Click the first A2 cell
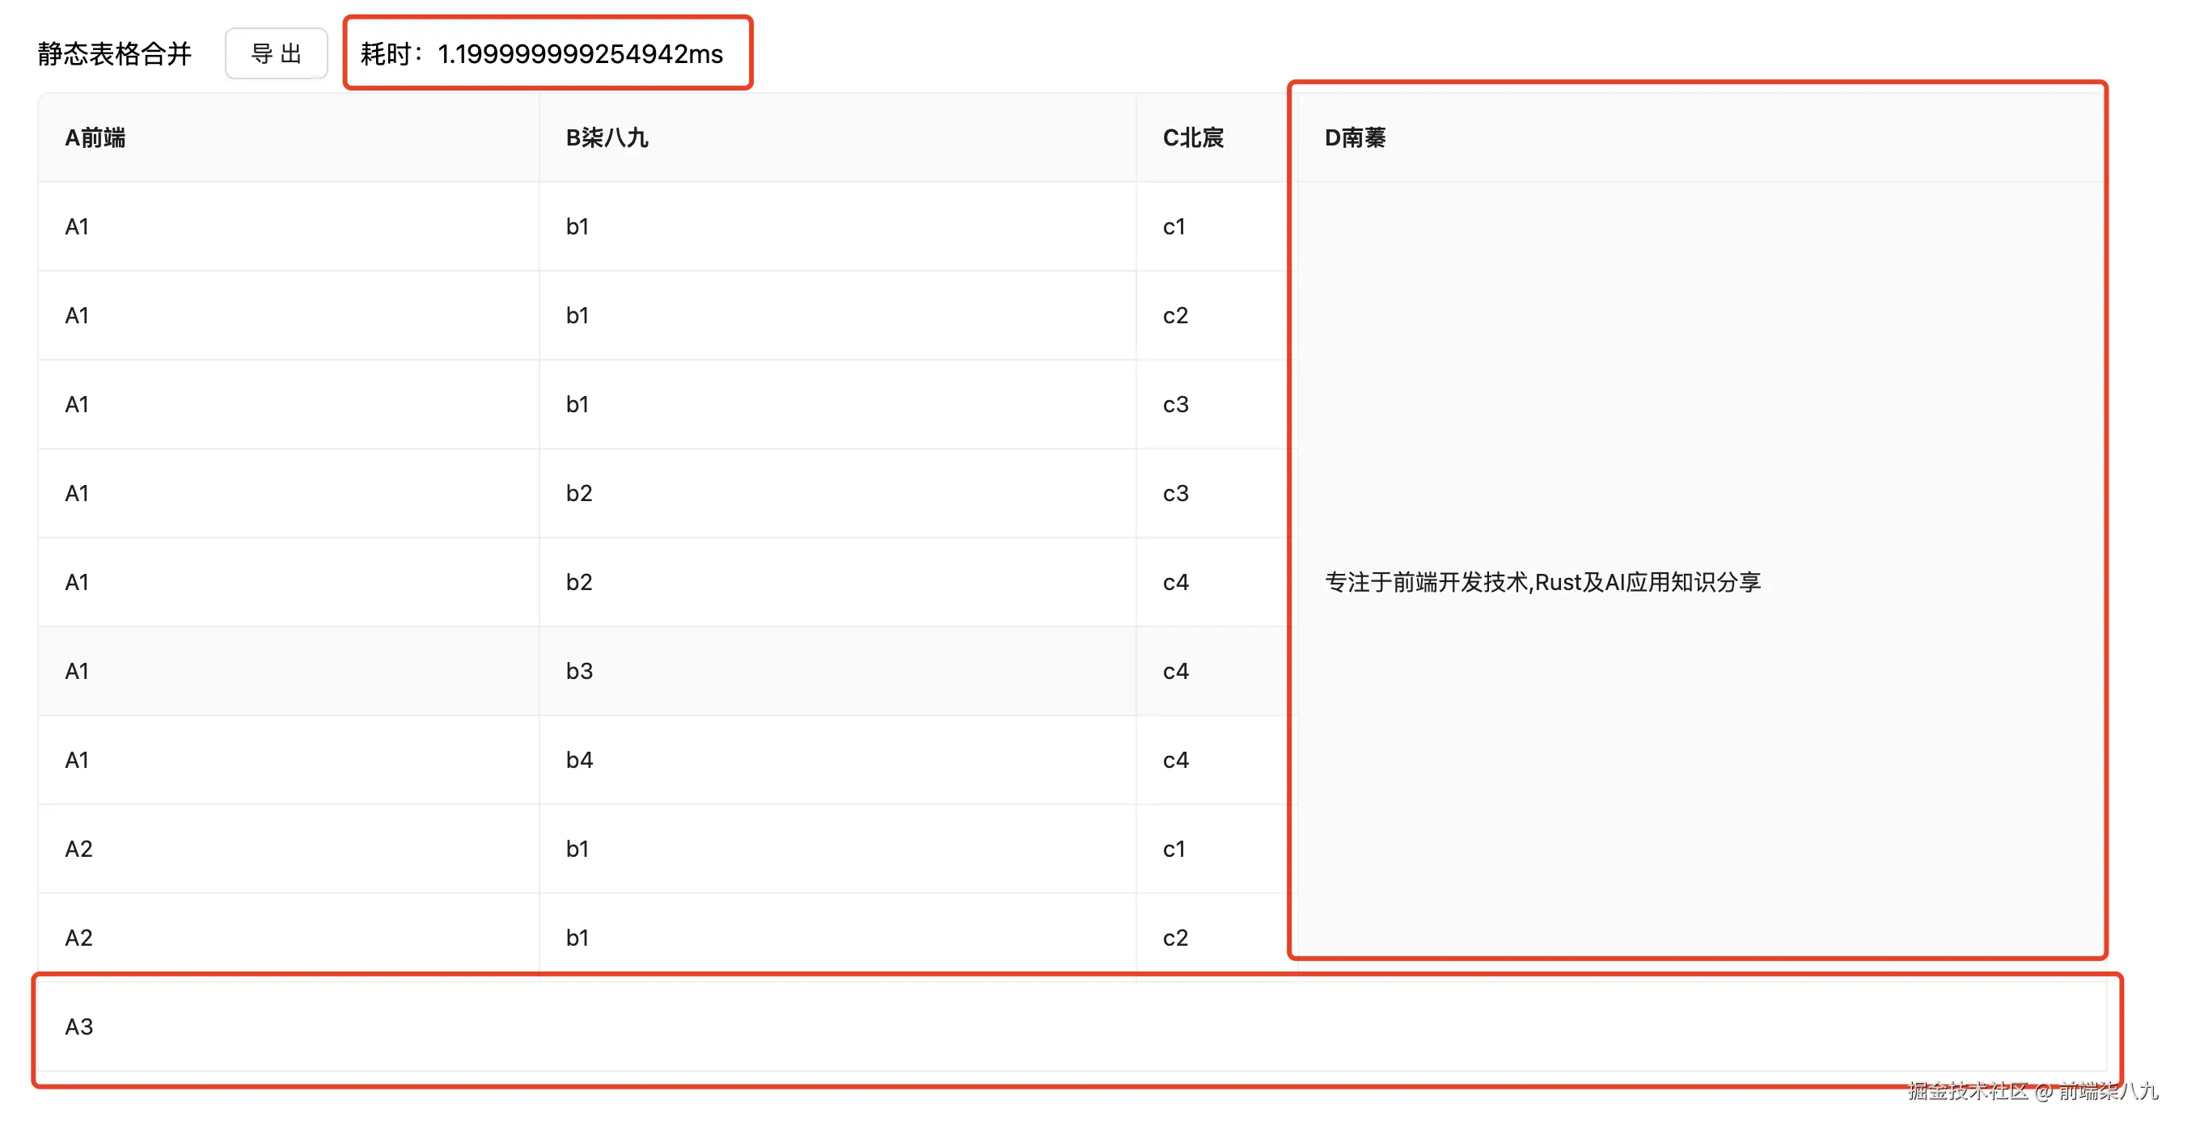This screenshot has width=2187, height=1130. coord(78,849)
